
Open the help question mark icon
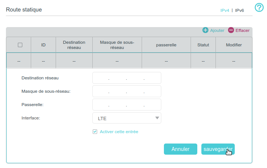pyautogui.click(x=259, y=8)
